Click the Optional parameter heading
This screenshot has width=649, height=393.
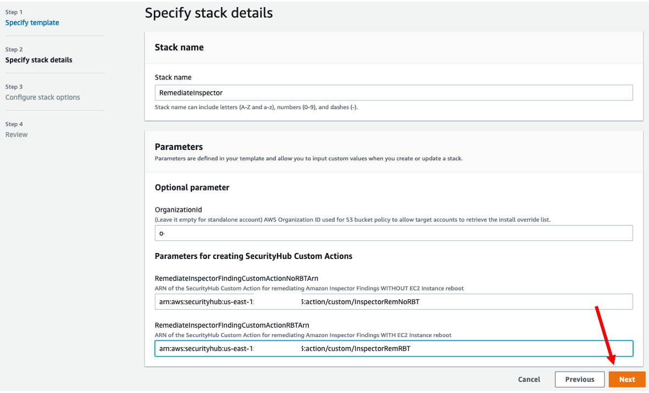tap(192, 187)
